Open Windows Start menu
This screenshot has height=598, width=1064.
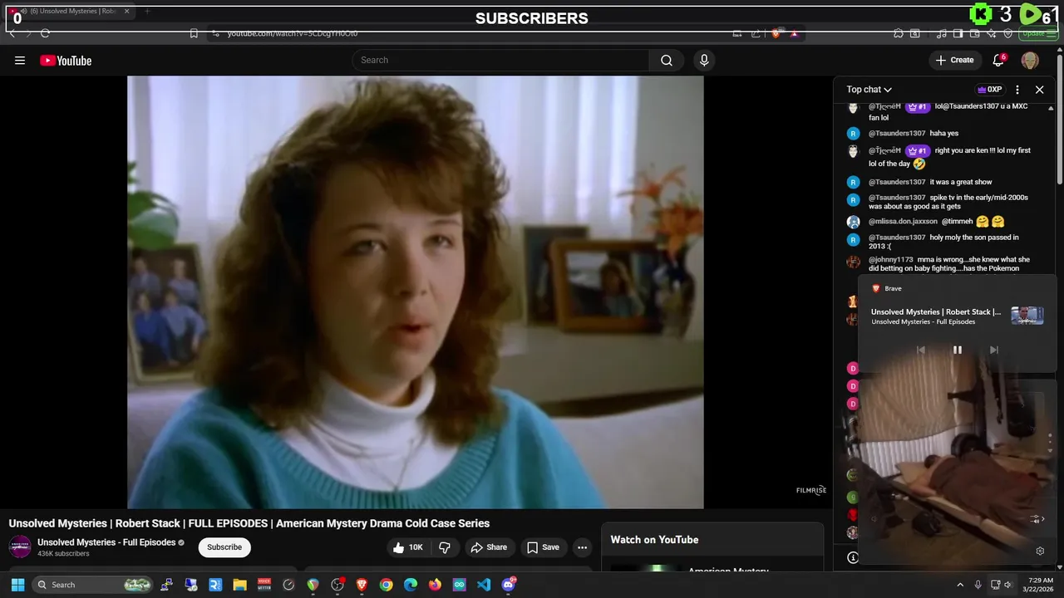click(x=17, y=585)
